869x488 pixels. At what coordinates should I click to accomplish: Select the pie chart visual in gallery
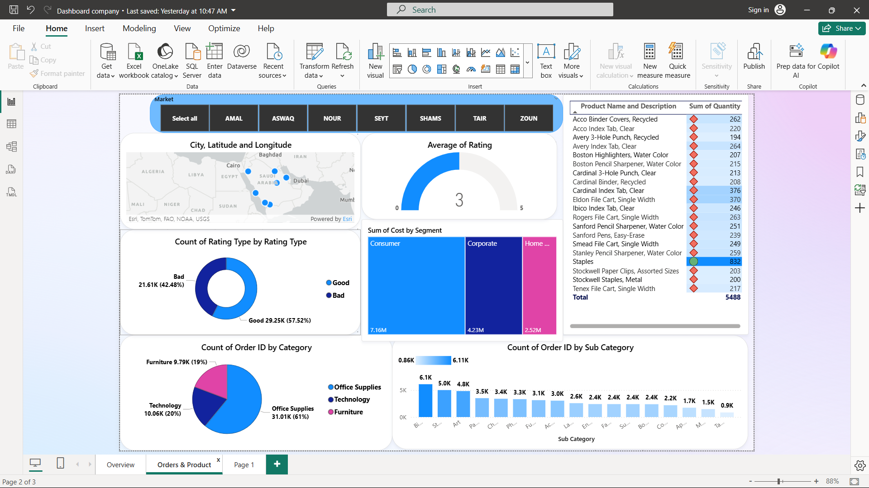point(412,69)
